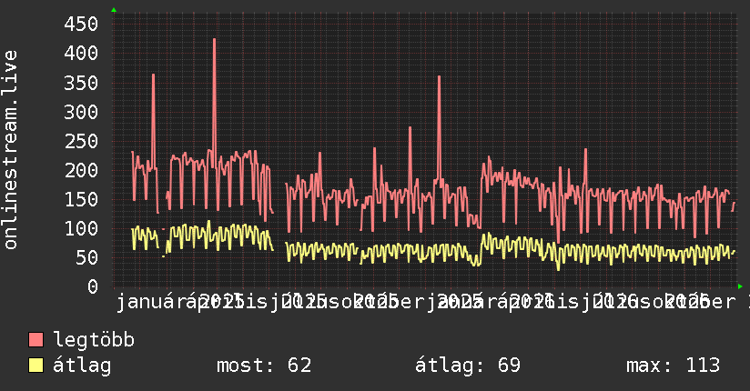Click the max: 113 statistic
The width and height of the screenshot is (750, 391).
673,366
